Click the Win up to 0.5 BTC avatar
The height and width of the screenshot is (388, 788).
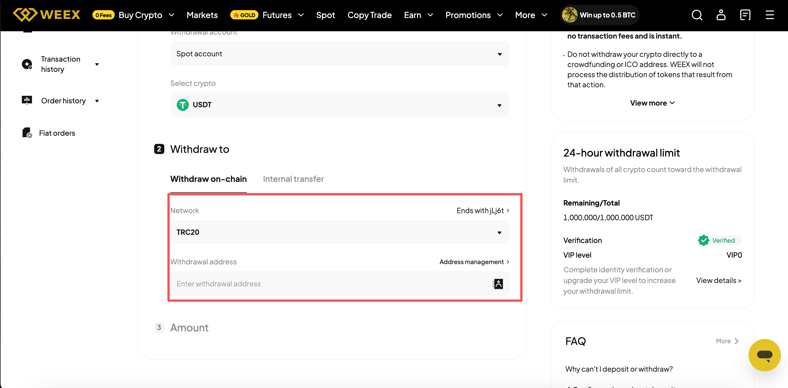569,15
